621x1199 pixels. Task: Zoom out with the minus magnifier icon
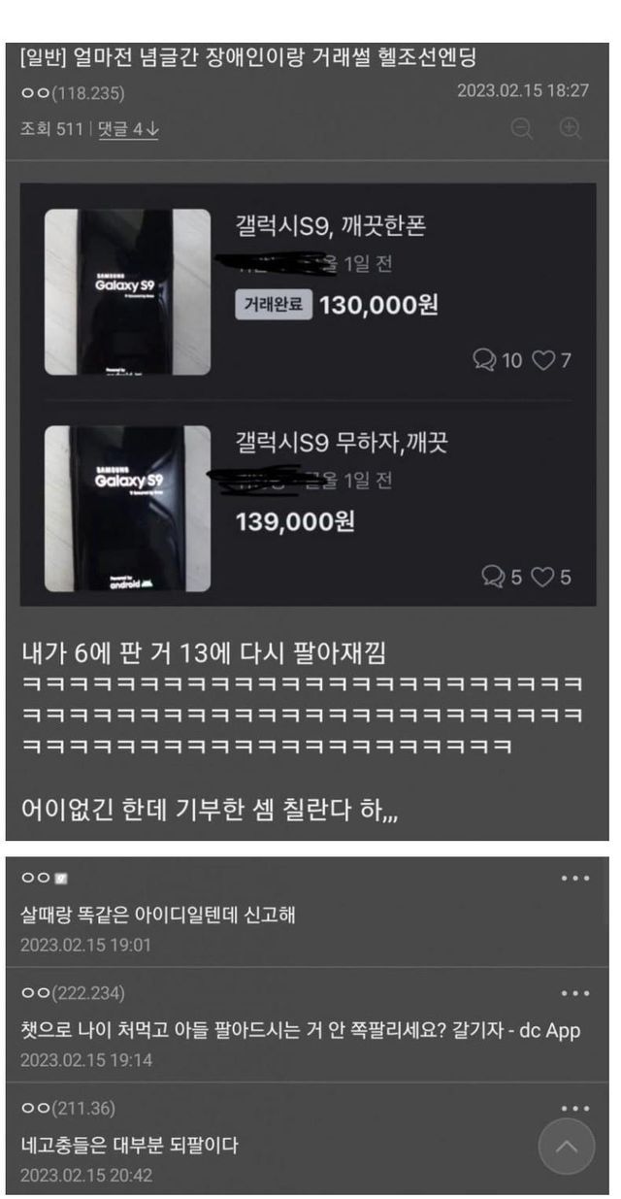(x=523, y=128)
